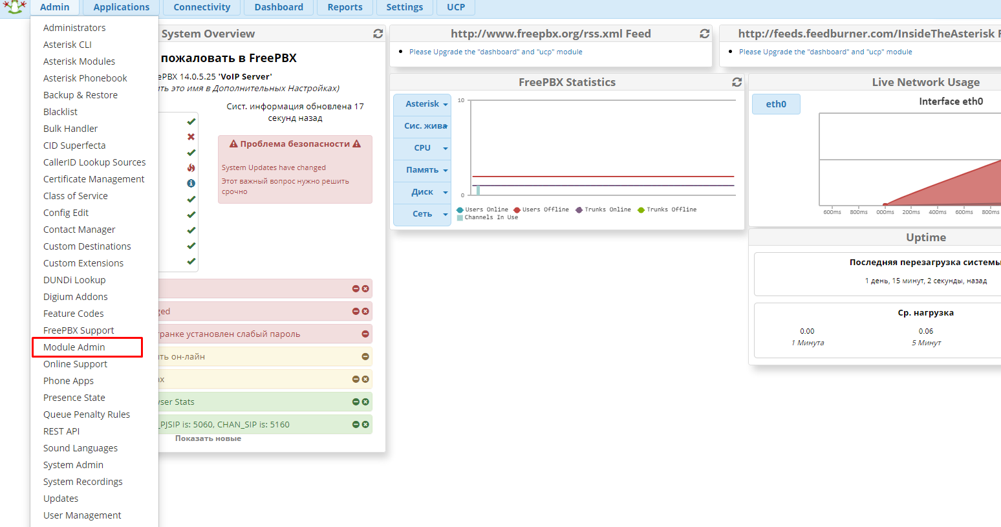Click the FreePBX frog logo
This screenshot has height=527, width=1001.
[14, 6]
